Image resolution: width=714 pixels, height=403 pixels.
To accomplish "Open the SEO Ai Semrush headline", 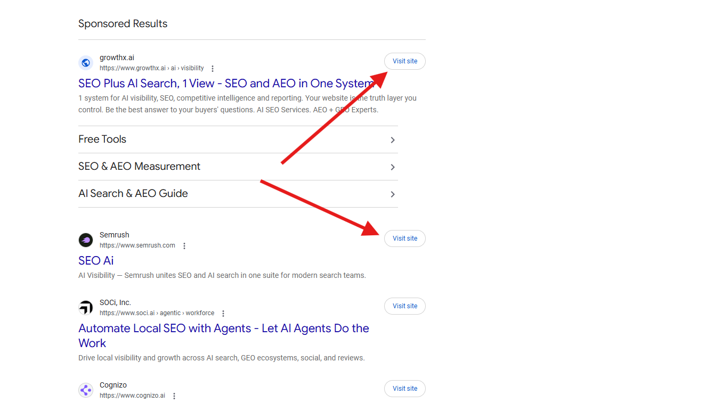I will click(x=96, y=261).
